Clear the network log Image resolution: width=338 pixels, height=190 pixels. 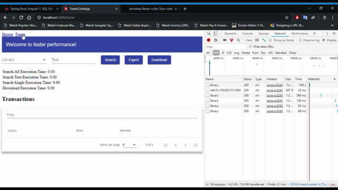[215, 40]
